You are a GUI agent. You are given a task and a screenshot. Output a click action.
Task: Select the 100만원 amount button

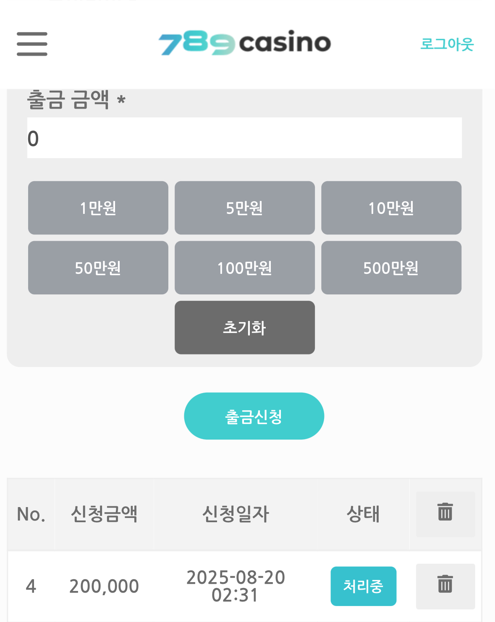tap(245, 268)
